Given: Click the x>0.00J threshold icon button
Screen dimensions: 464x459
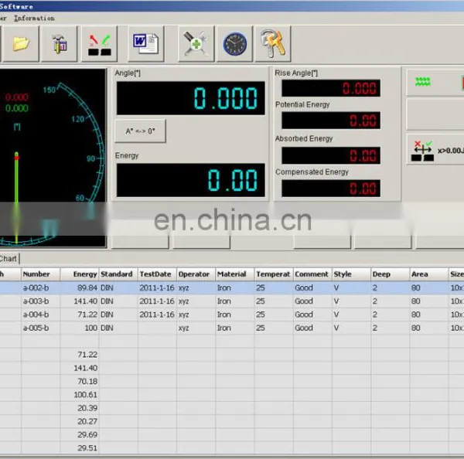Looking at the screenshot, I should [435, 150].
